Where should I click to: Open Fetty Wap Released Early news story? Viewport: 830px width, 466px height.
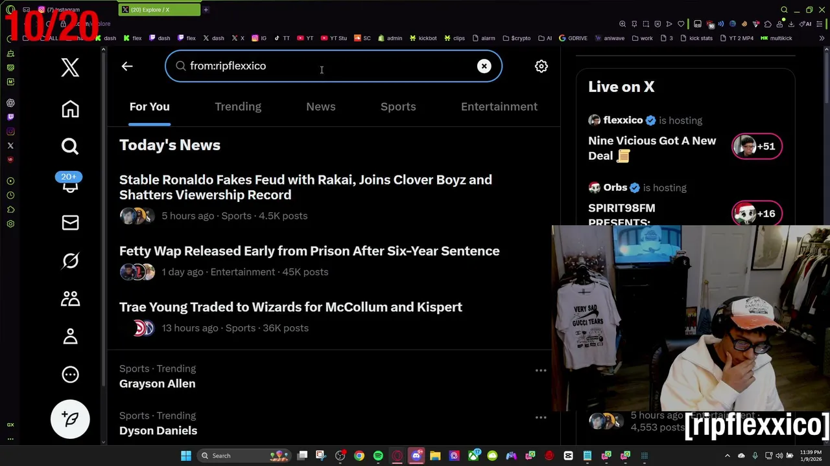(x=309, y=251)
